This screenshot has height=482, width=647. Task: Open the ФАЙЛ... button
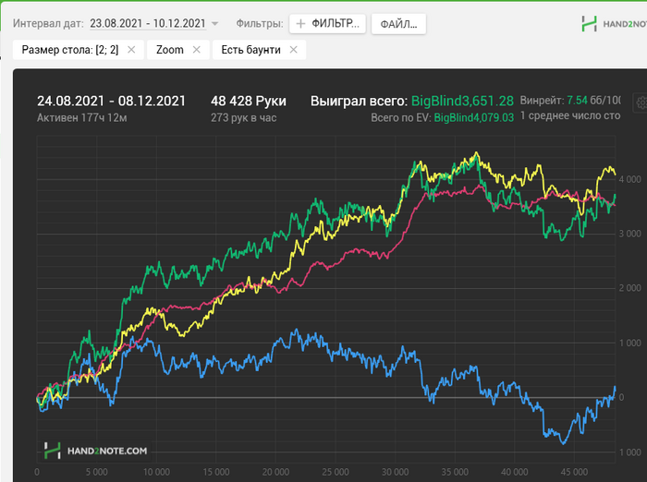(x=398, y=24)
